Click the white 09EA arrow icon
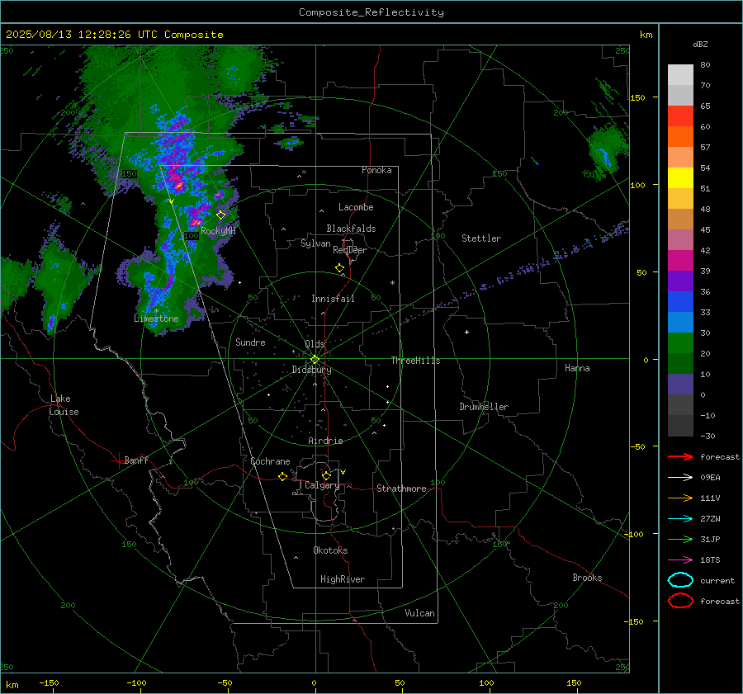This screenshot has height=694, width=743. click(x=680, y=478)
